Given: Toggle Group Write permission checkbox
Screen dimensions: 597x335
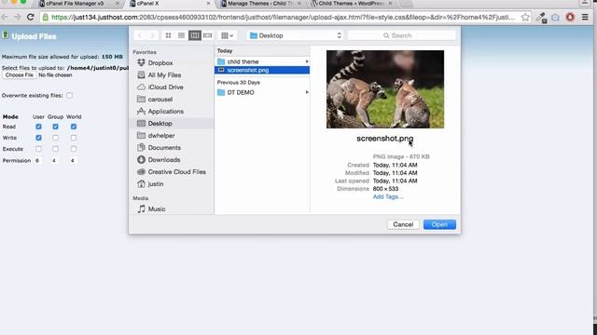Looking at the screenshot, I should [x=56, y=138].
